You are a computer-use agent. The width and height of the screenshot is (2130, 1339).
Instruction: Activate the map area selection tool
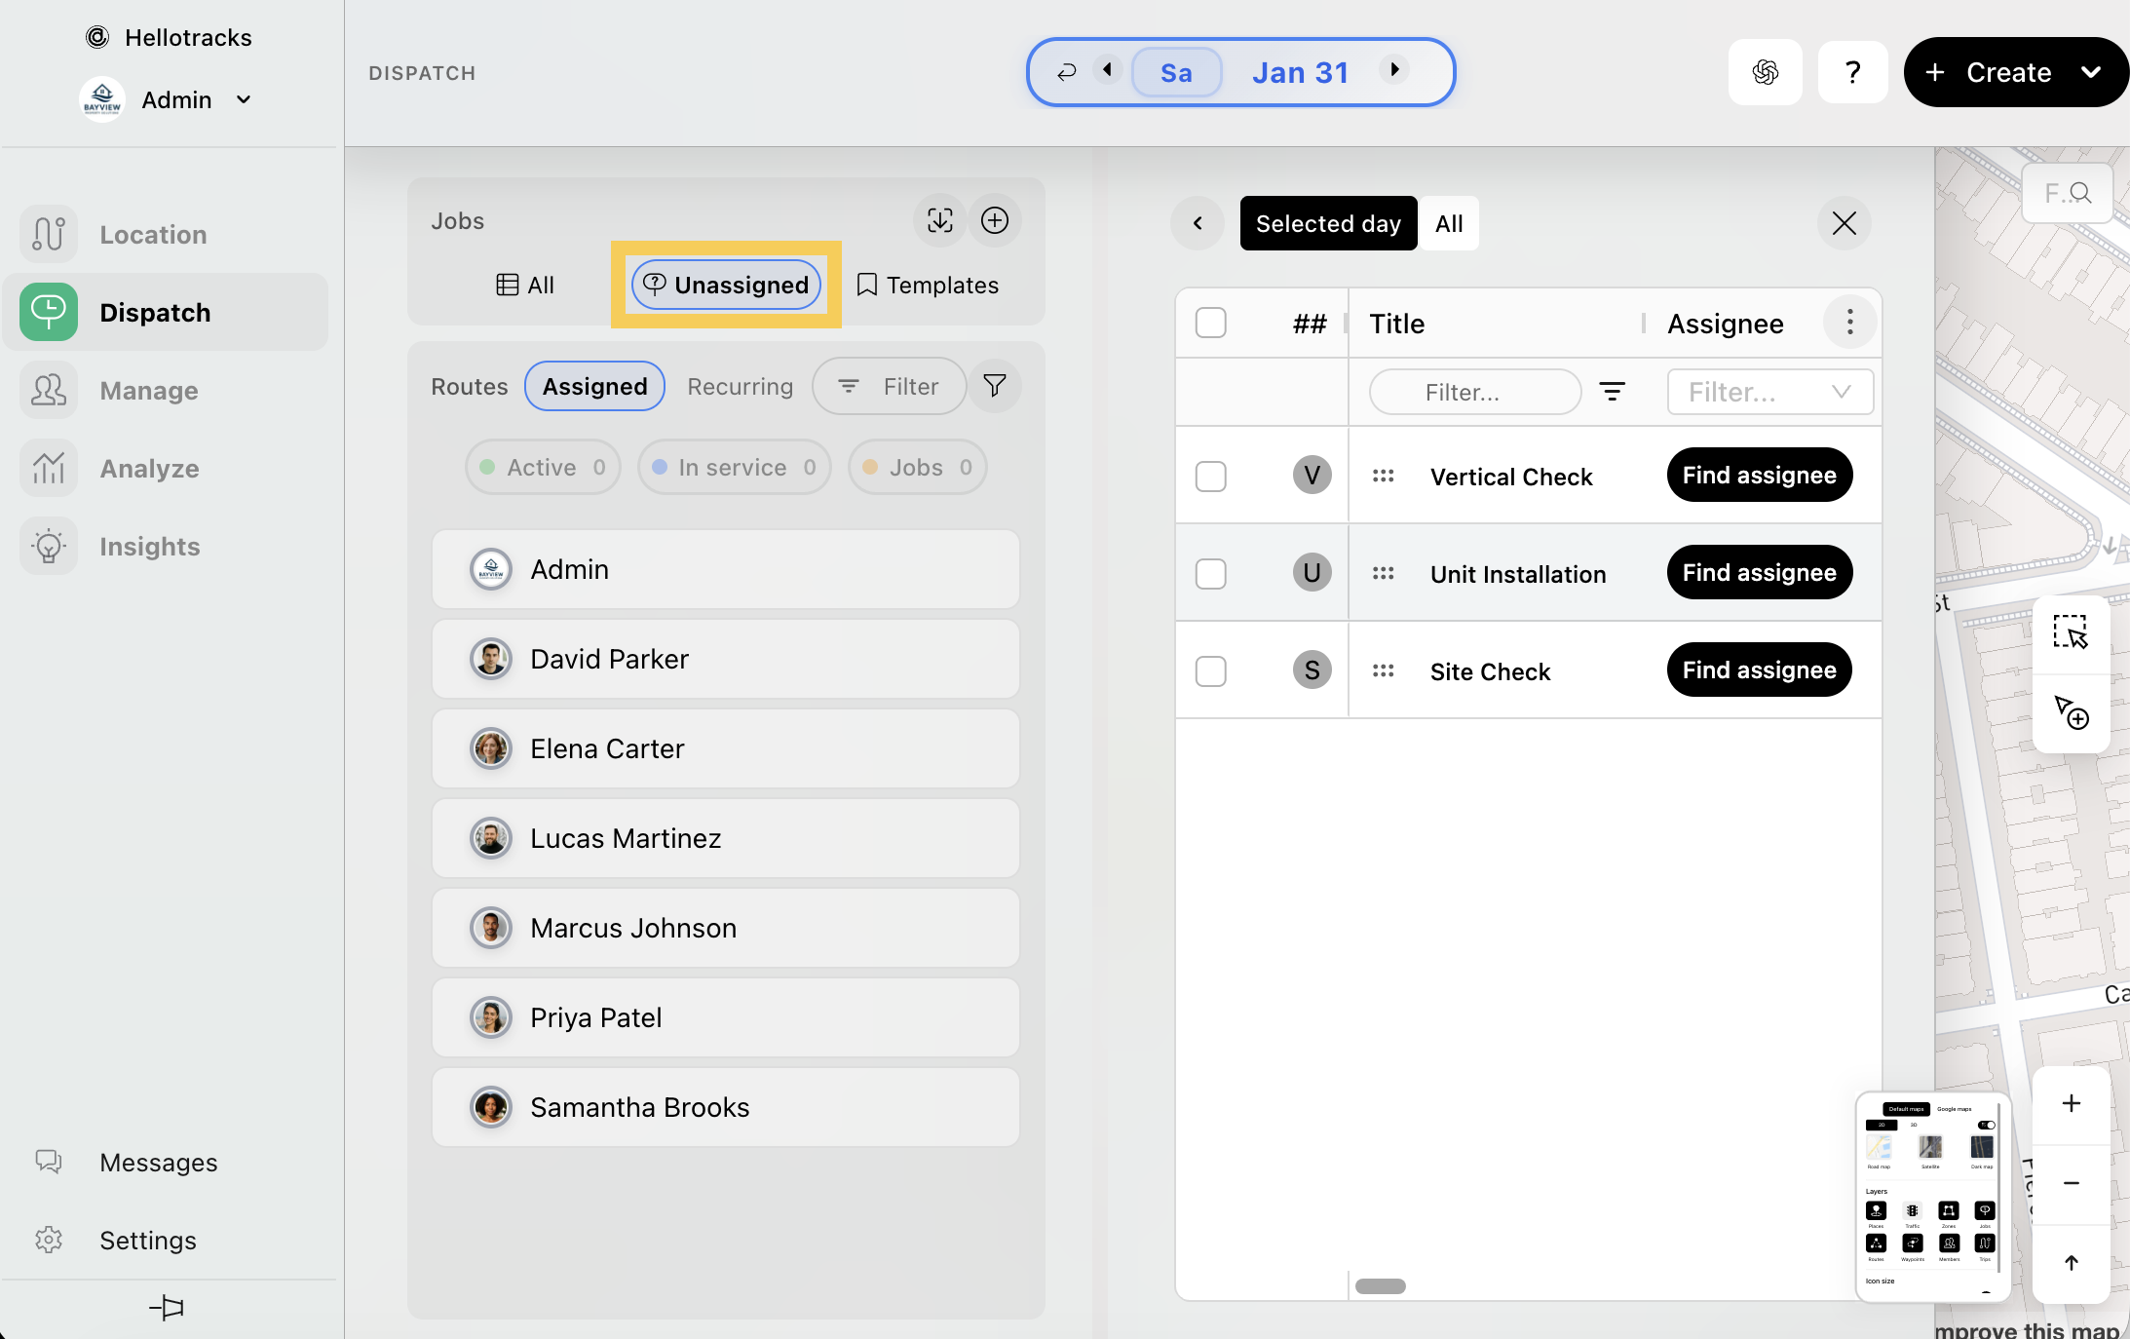pyautogui.click(x=2071, y=631)
